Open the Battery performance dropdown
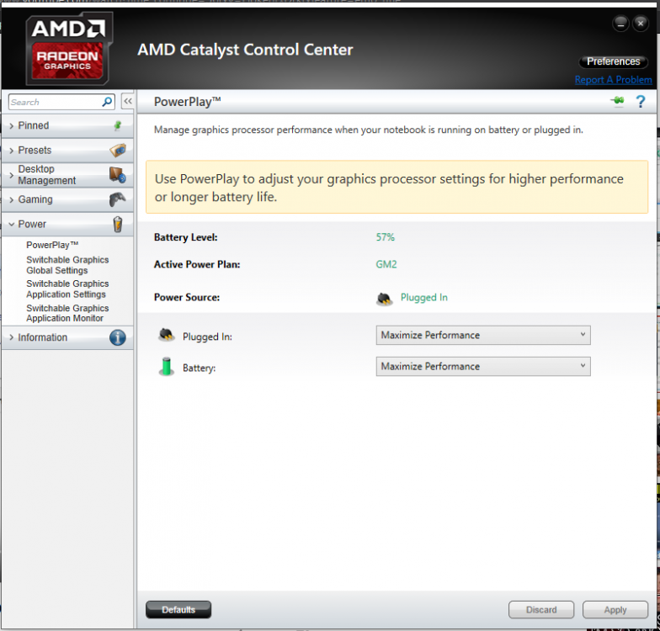Image resolution: width=660 pixels, height=631 pixels. [483, 367]
